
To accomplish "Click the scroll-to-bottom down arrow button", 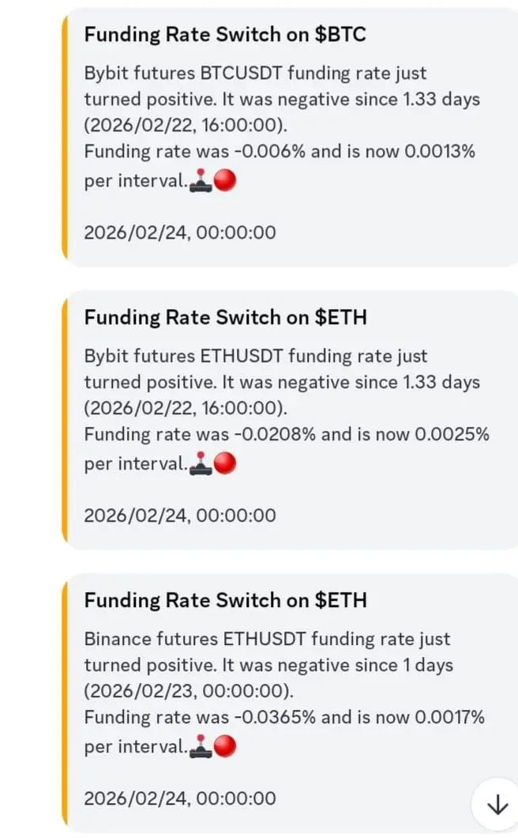I will 497,804.
